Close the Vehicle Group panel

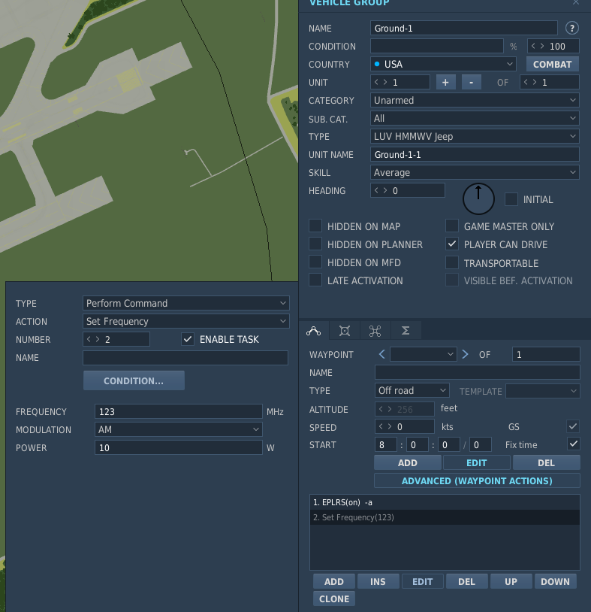pos(576,2)
